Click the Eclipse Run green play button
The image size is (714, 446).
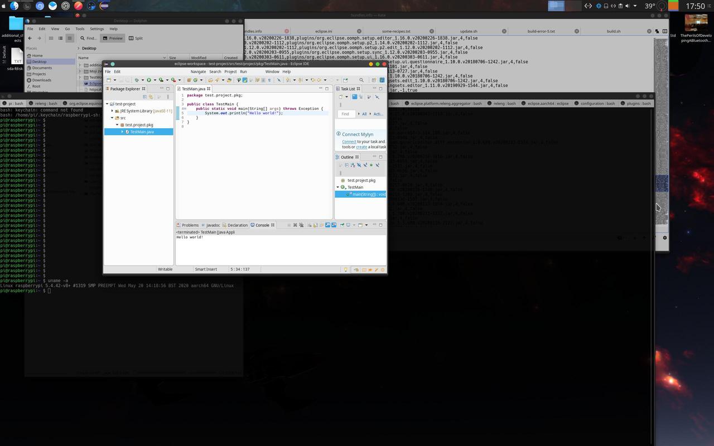(149, 80)
